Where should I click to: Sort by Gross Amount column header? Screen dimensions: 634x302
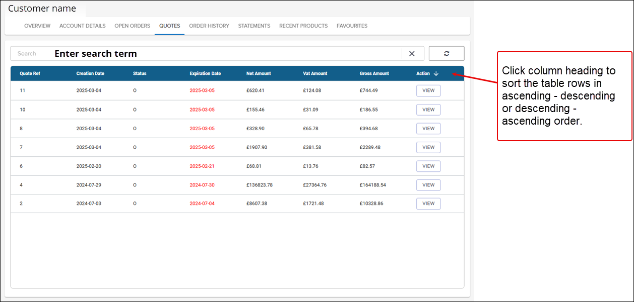point(374,74)
